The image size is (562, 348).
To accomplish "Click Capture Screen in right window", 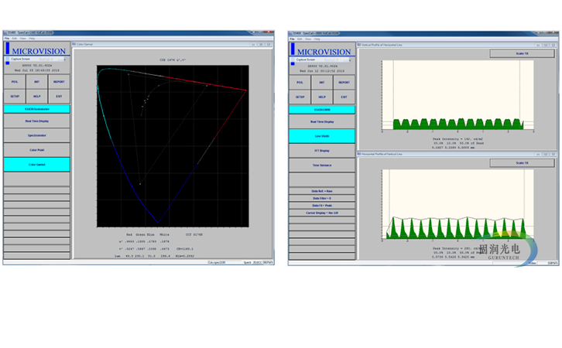I will (306, 60).
